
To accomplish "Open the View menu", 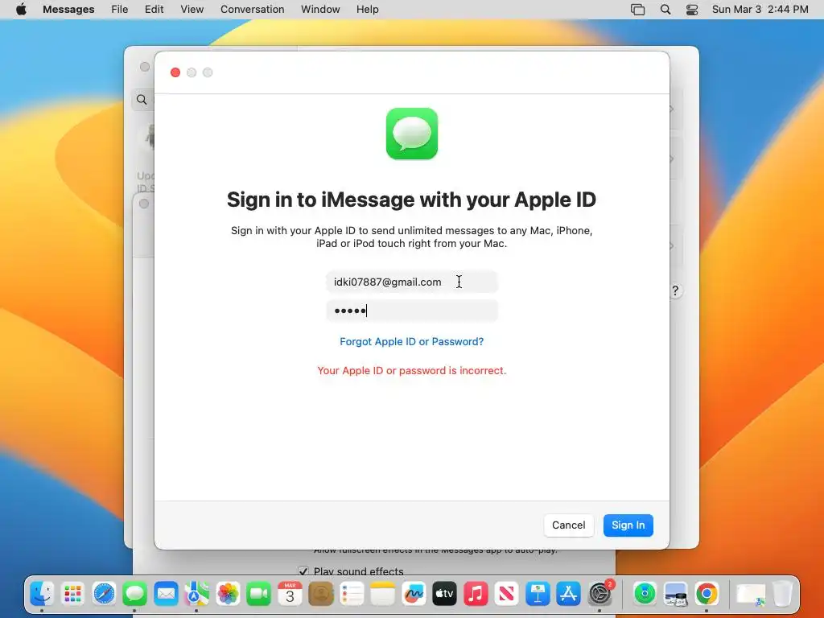I will [x=192, y=10].
